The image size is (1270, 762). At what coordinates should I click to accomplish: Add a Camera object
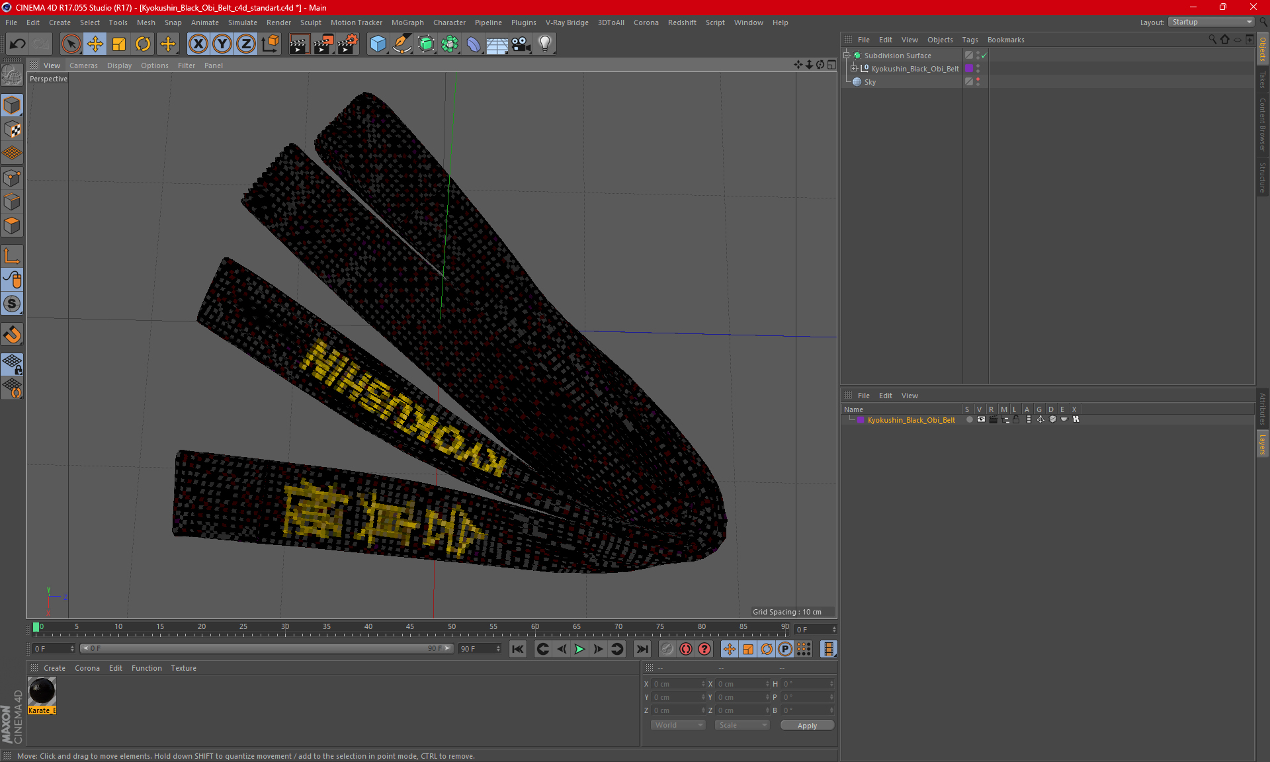click(x=521, y=44)
